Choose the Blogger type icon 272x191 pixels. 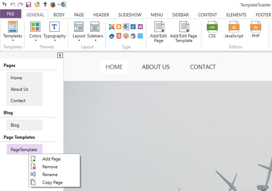tap(119, 27)
